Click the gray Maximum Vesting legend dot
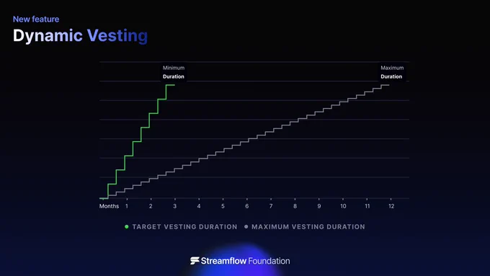This screenshot has width=490, height=276. (246, 226)
